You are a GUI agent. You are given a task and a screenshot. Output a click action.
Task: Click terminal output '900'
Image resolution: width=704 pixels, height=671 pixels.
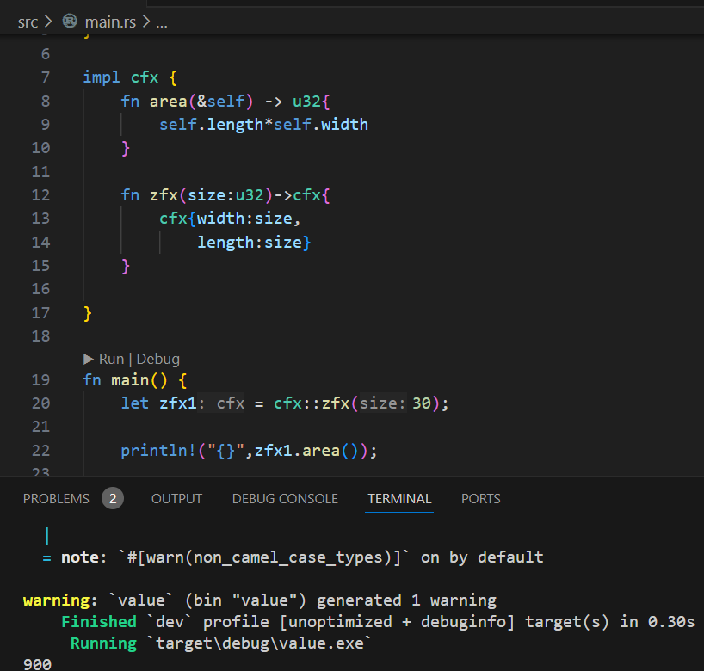(37, 664)
